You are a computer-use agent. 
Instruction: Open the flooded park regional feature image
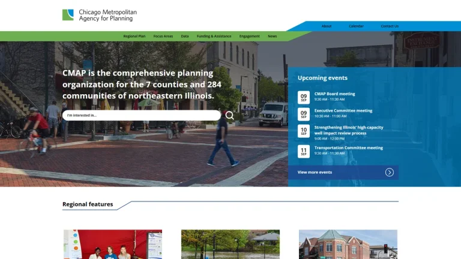coord(230,245)
